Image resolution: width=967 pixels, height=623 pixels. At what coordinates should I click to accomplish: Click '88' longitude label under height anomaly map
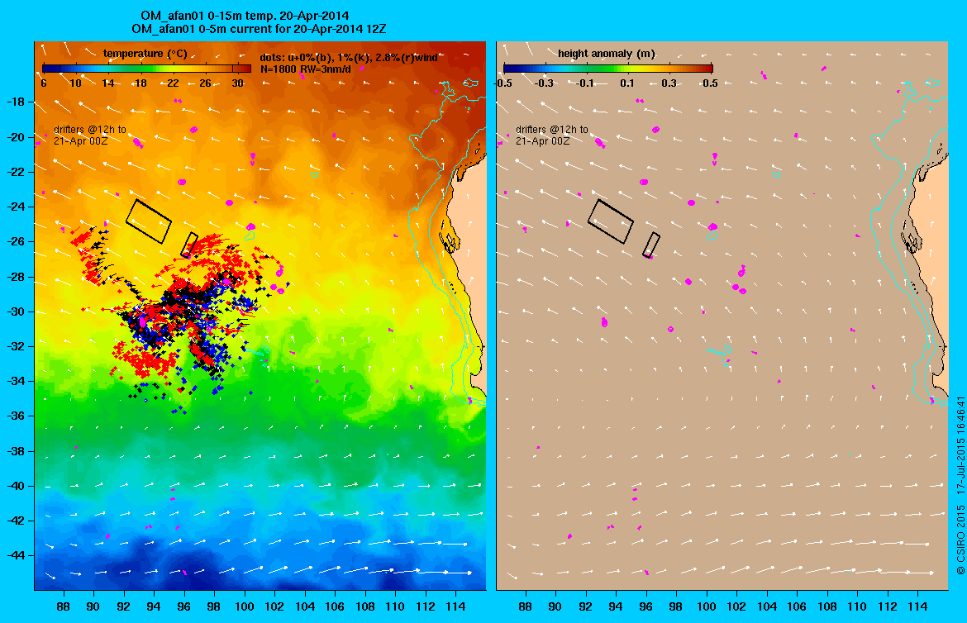525,606
